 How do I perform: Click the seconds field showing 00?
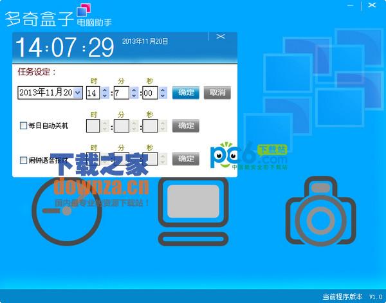150,93
